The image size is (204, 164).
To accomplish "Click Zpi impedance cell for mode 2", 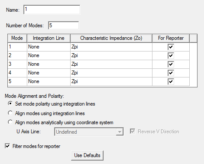I will [111, 55].
